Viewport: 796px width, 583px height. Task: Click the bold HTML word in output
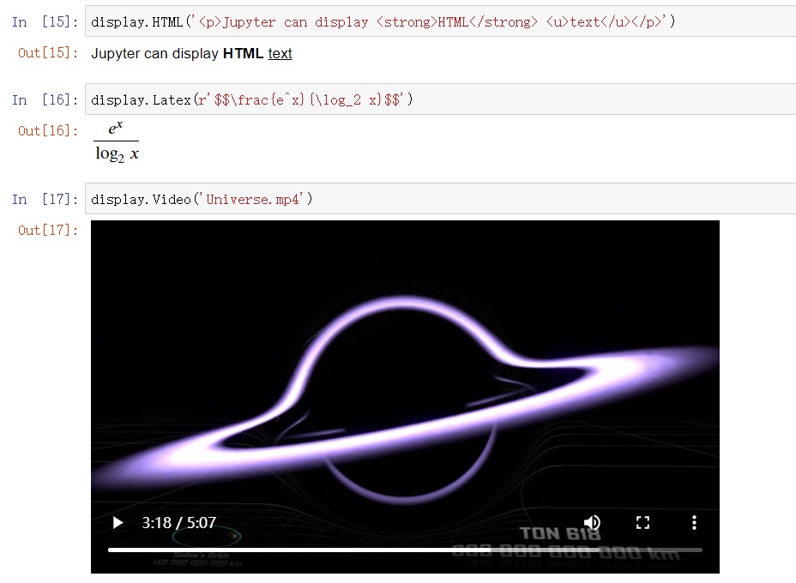tap(243, 53)
